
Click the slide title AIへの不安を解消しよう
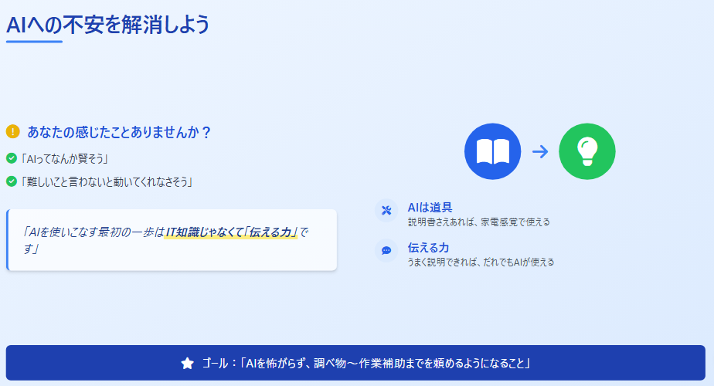108,25
